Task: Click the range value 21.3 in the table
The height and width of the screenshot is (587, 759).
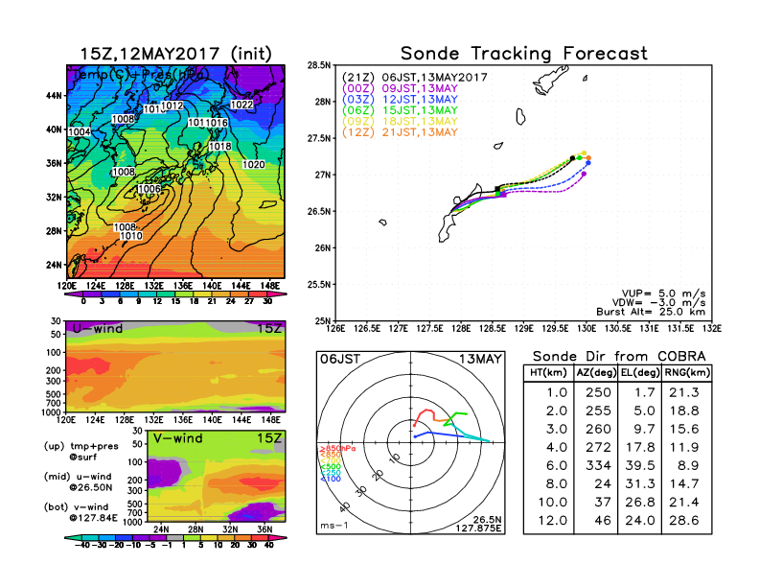Action: point(684,393)
